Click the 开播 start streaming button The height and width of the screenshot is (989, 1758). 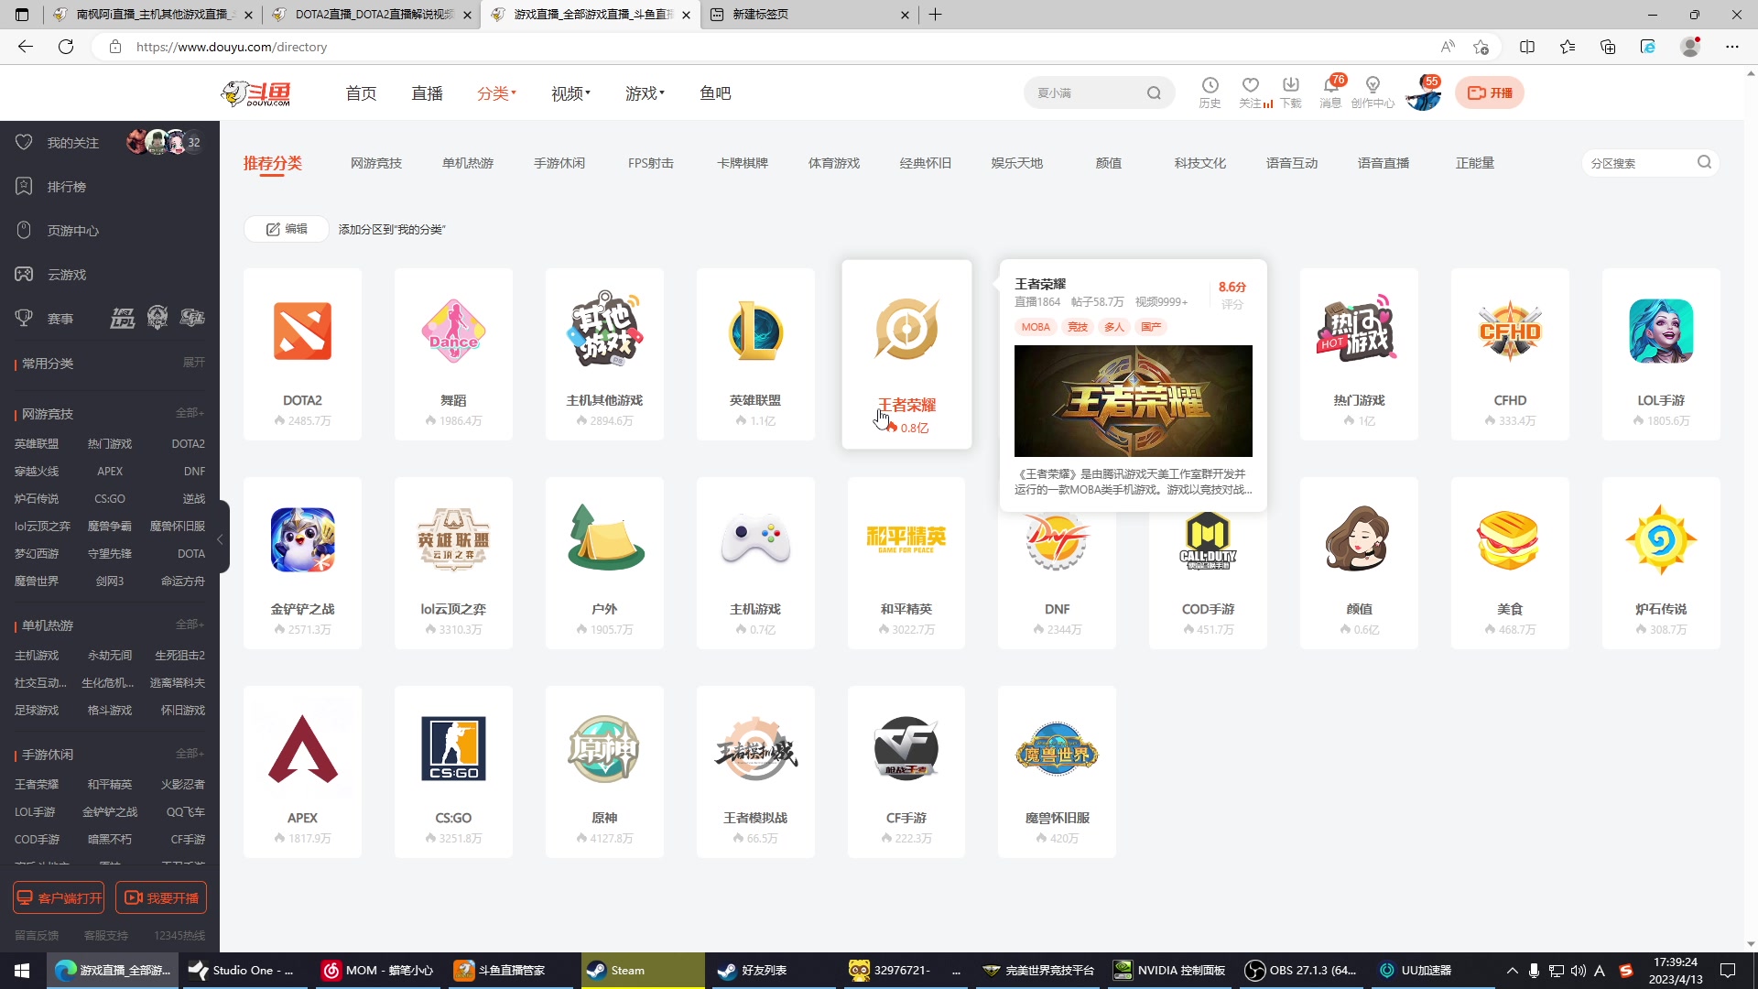click(x=1490, y=92)
